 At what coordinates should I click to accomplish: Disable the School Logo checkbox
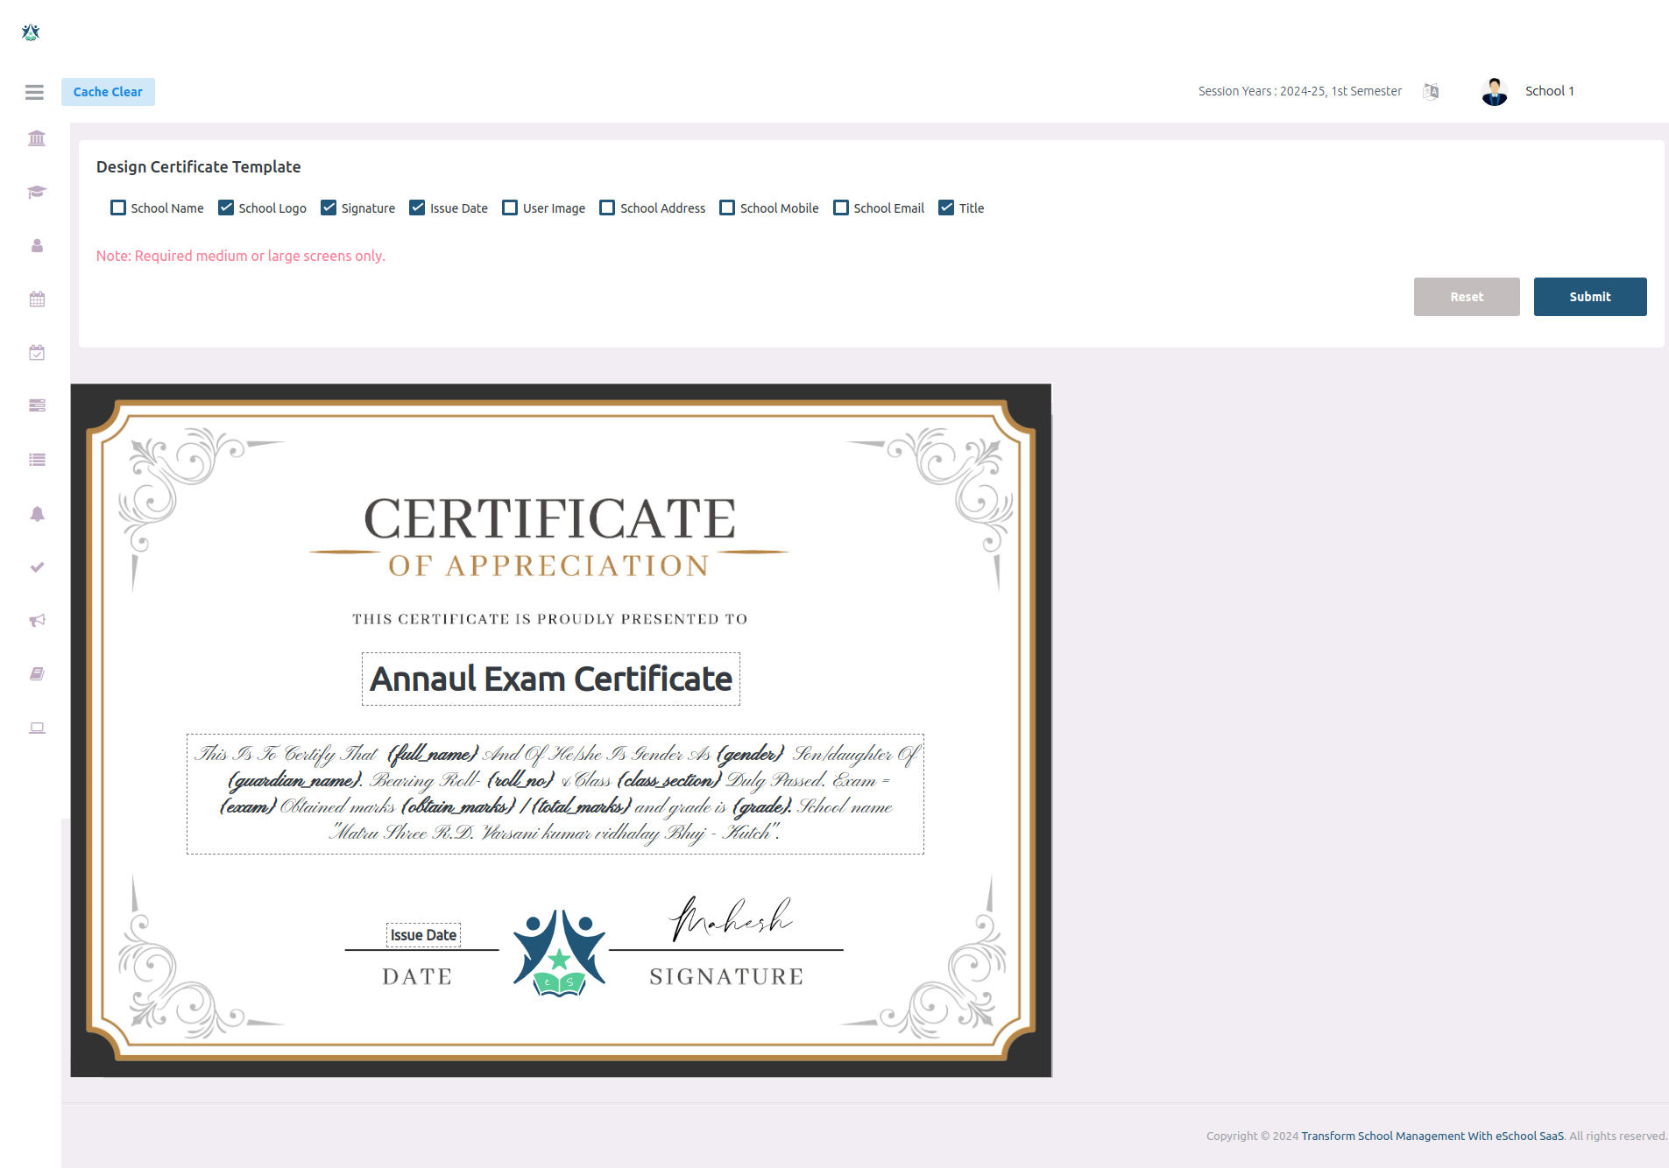coord(226,208)
